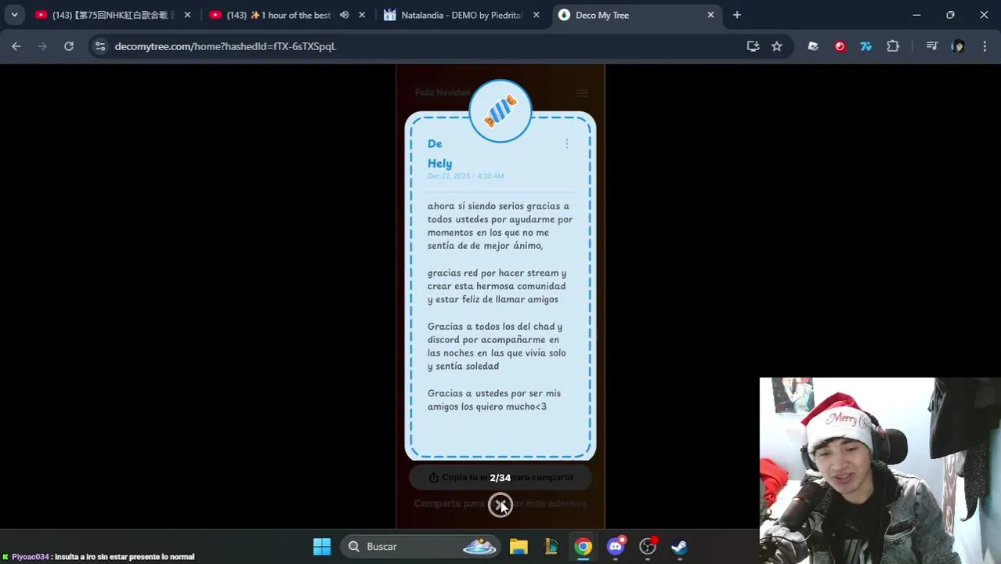
Task: Open Steam from the taskbar
Action: pos(680,546)
